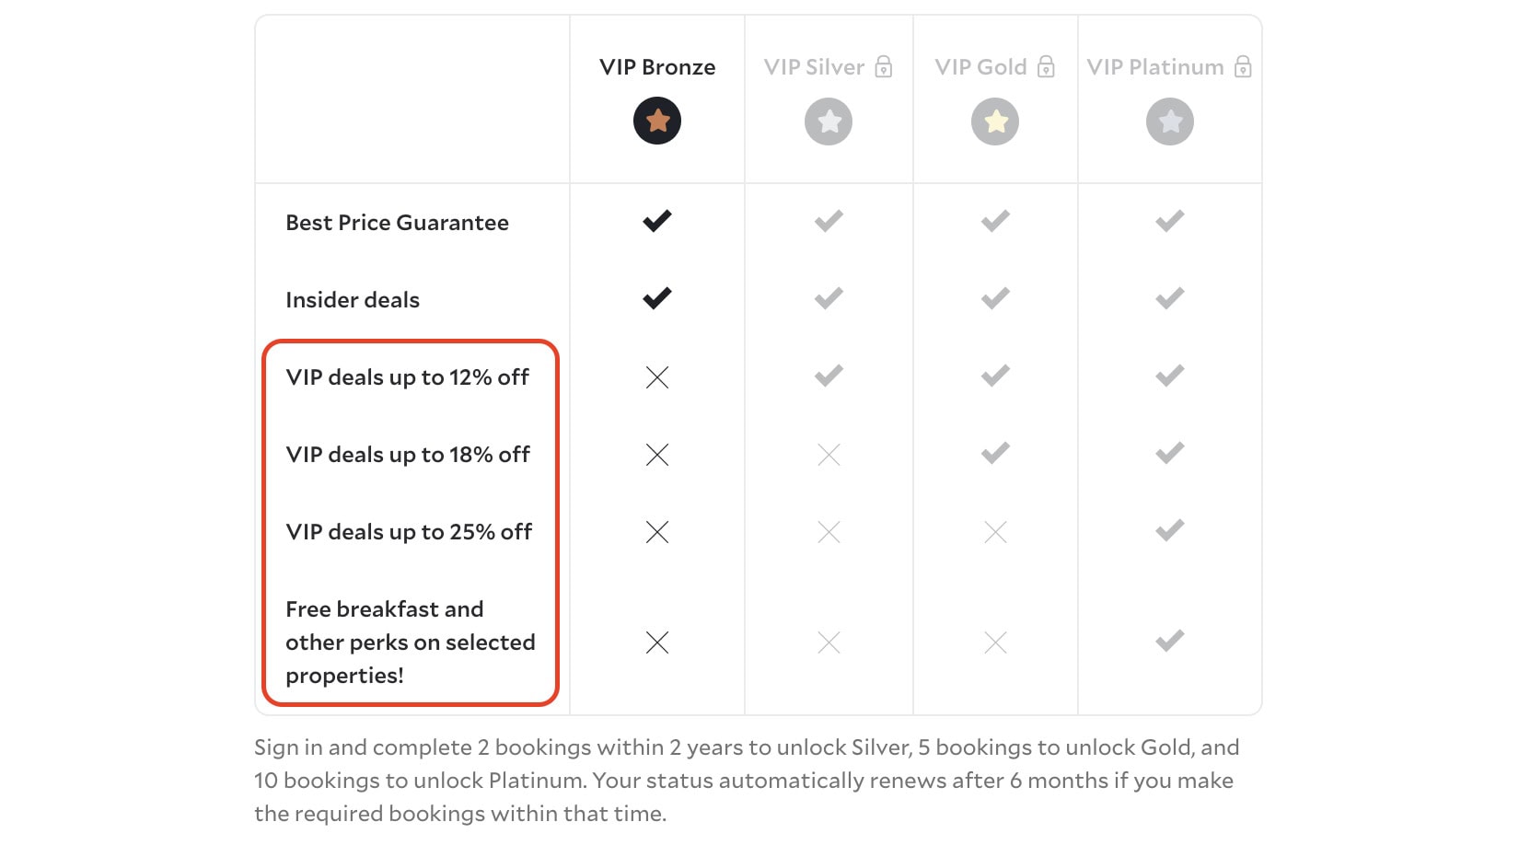Select the VIP Bronze column heading

click(x=657, y=67)
